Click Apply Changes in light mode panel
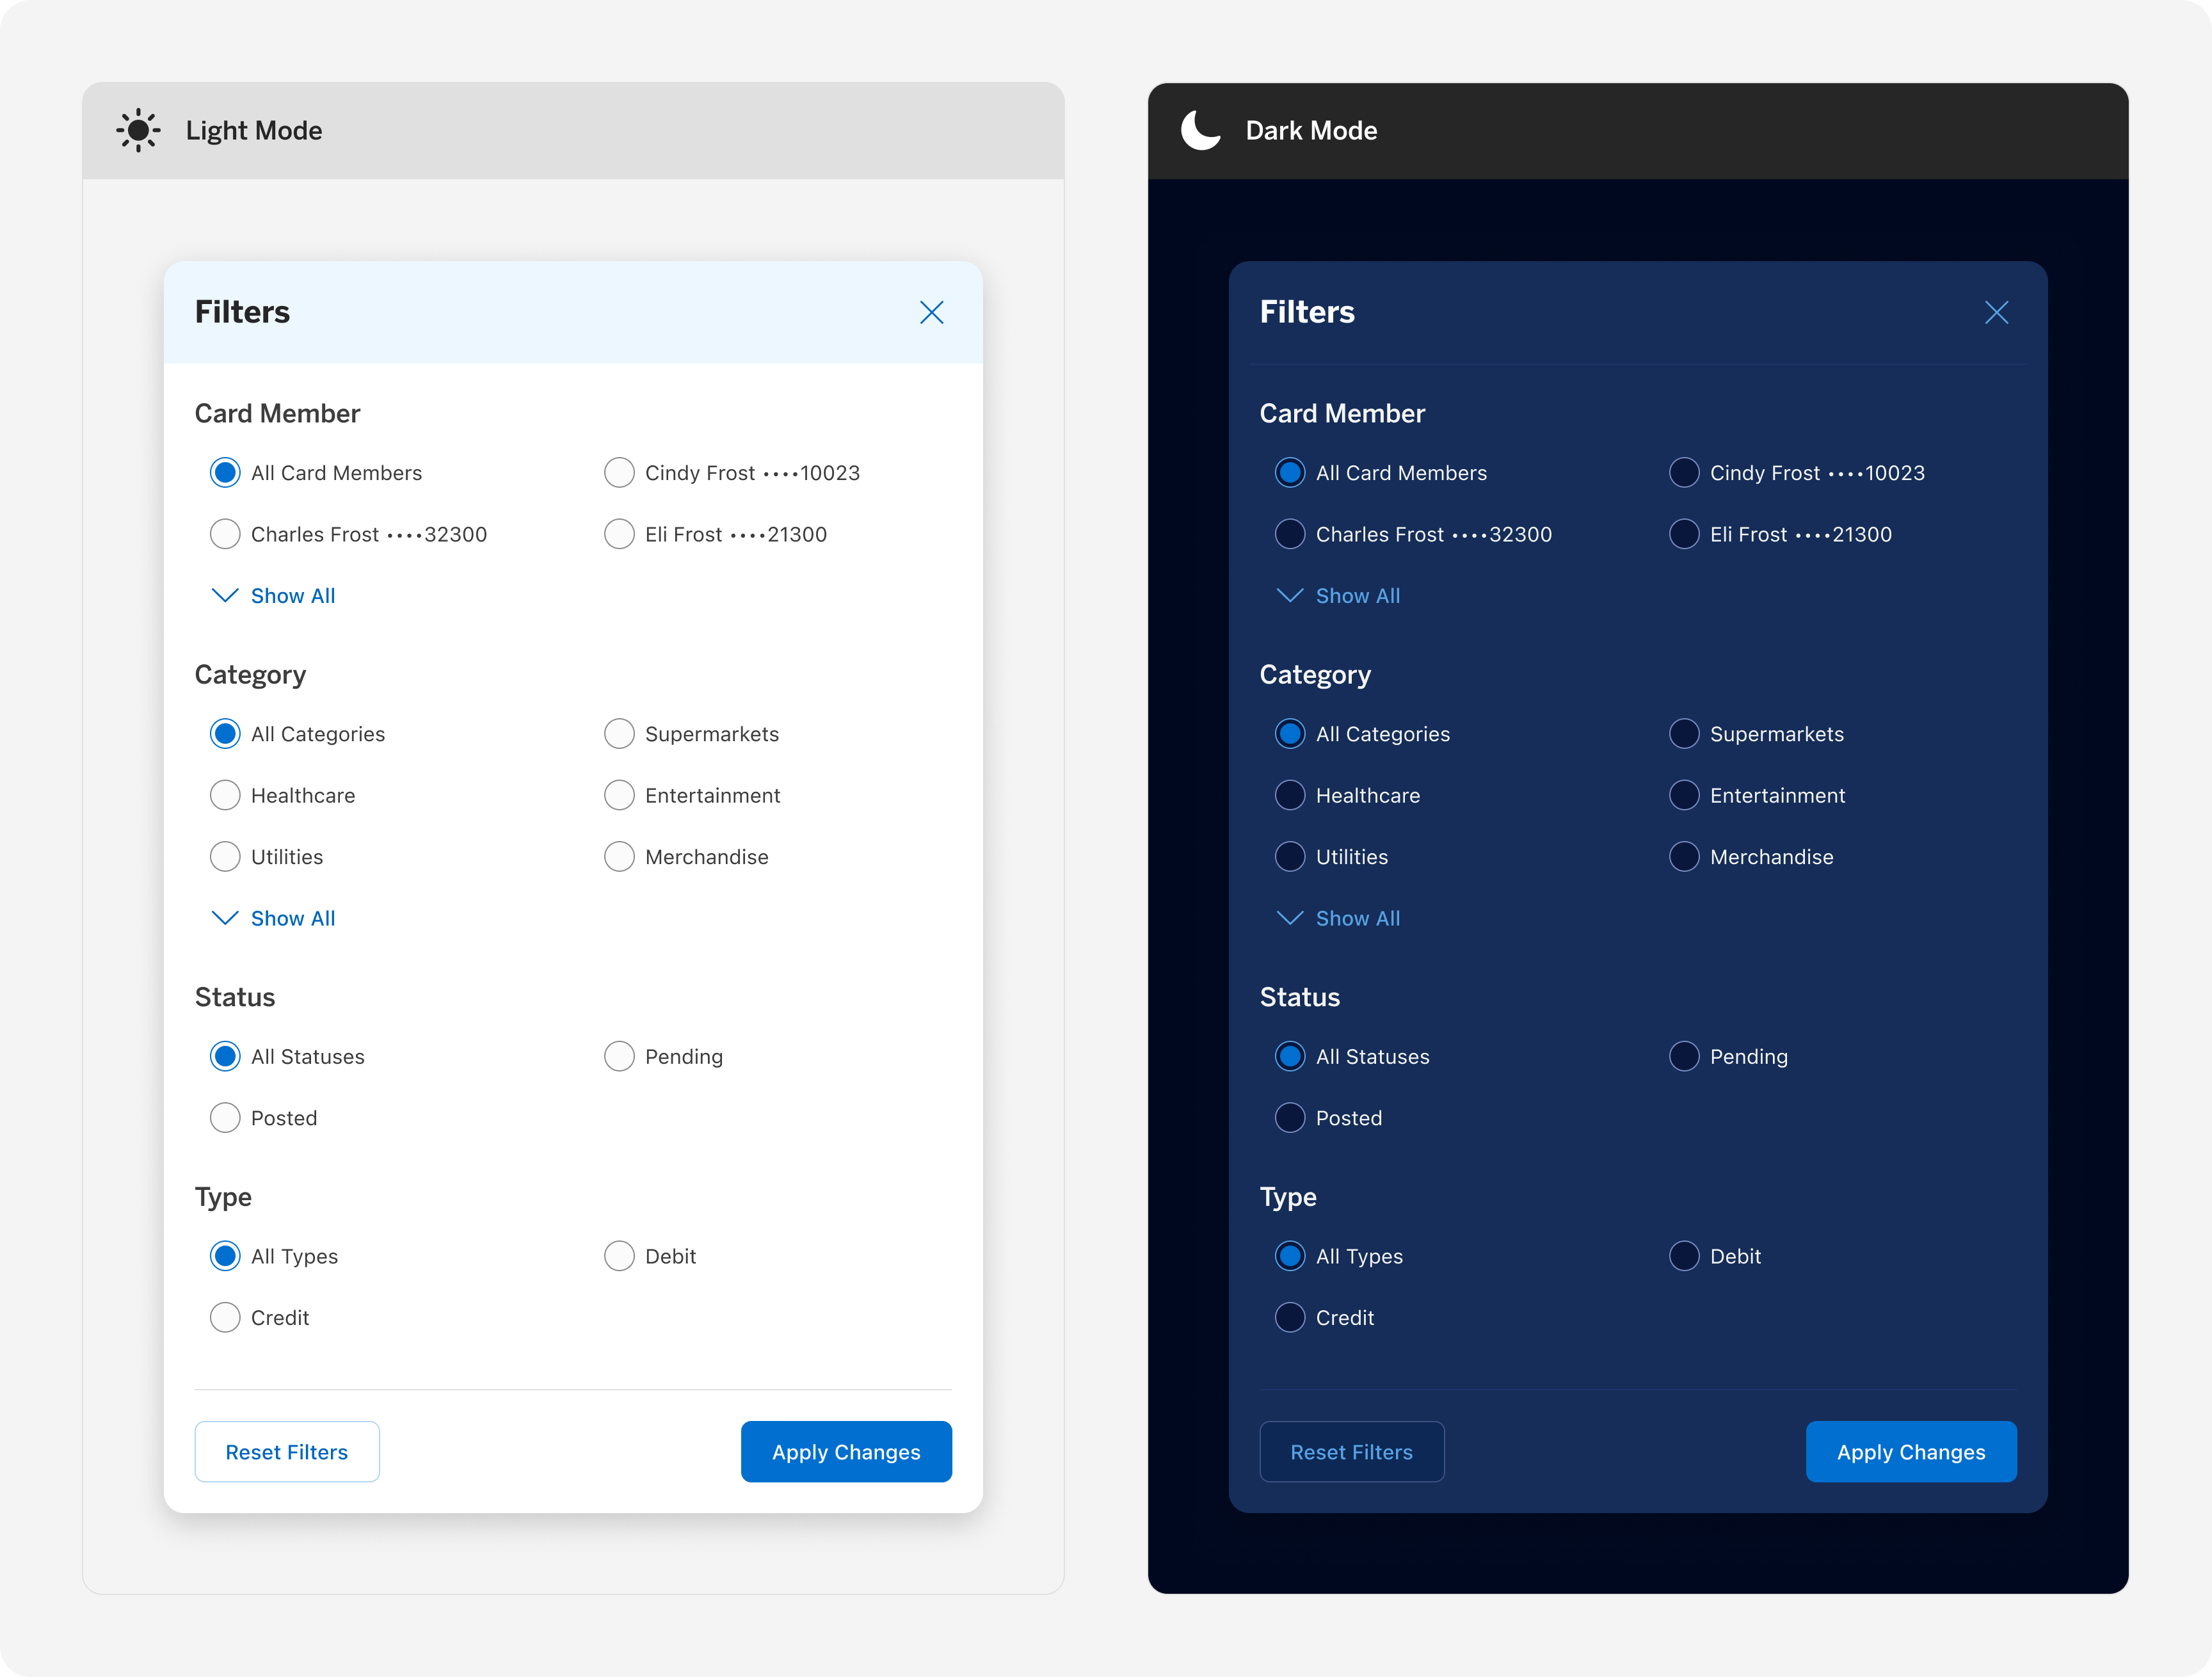This screenshot has height=1677, width=2212. tap(846, 1452)
